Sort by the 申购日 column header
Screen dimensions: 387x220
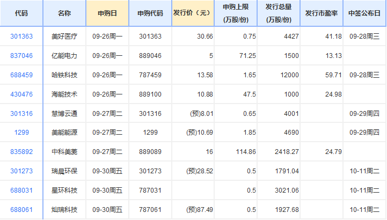click(107, 13)
